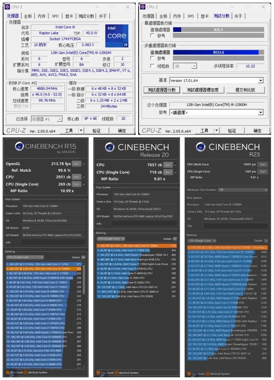Image resolution: width=274 pixels, height=380 pixels.
Task: Click the checkmark icon next to CPU Run in Cinebench 20
Action: [x=175, y=165]
